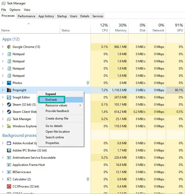This screenshot has width=185, height=195.
Task: Open Properties from context menu
Action: tap(60, 143)
